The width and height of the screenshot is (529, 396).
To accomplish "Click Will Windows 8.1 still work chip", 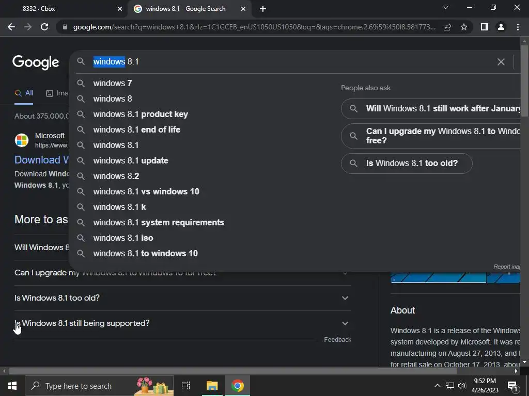I will coord(431,108).
